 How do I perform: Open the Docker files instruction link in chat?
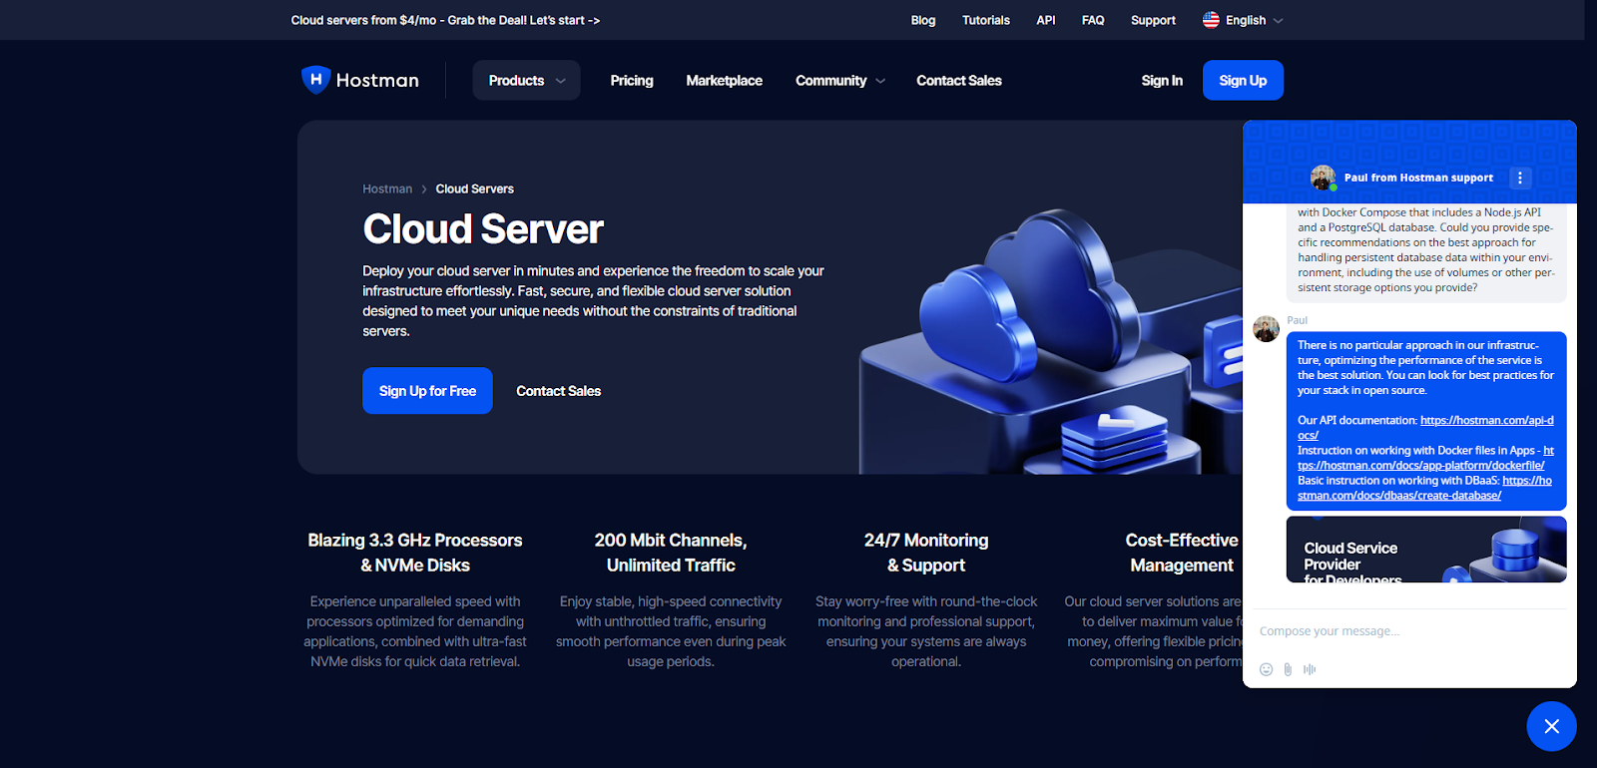tap(1420, 466)
